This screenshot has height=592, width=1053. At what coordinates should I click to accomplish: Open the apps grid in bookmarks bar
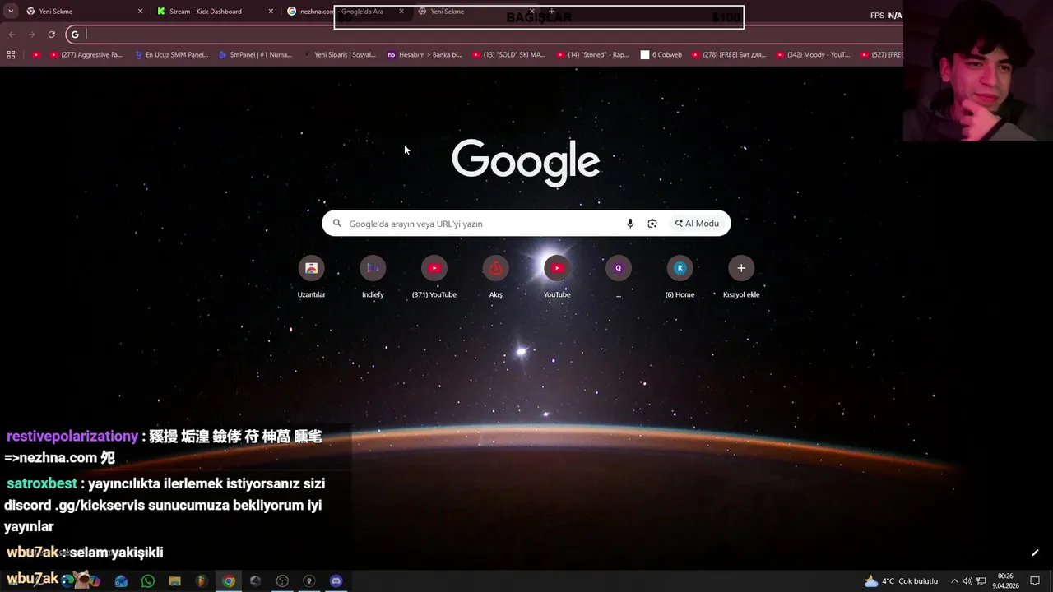tap(11, 55)
